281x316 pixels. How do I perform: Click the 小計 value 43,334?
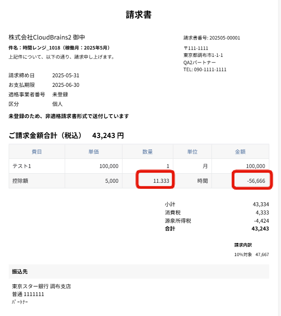click(261, 204)
